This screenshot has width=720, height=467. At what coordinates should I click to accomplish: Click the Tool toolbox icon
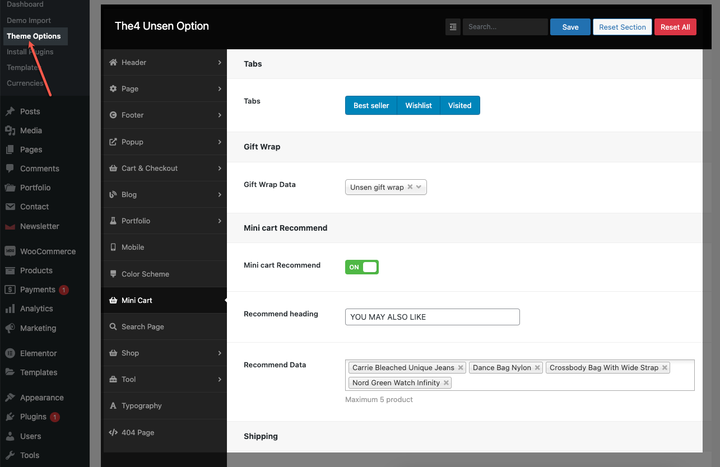click(114, 379)
